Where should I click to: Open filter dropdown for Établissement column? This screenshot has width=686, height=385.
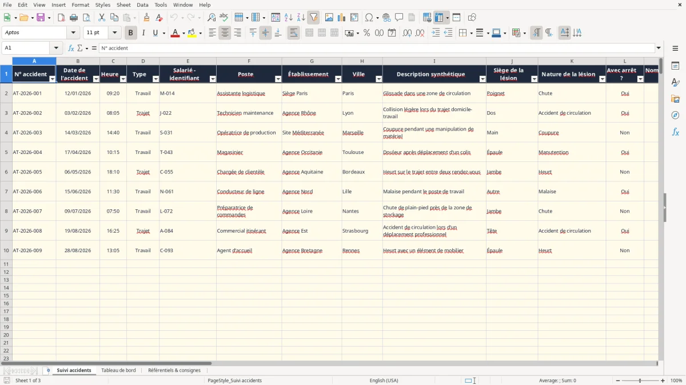coord(338,79)
